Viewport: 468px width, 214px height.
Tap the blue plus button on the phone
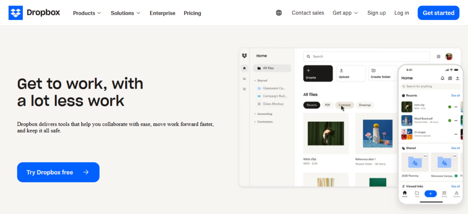click(431, 194)
